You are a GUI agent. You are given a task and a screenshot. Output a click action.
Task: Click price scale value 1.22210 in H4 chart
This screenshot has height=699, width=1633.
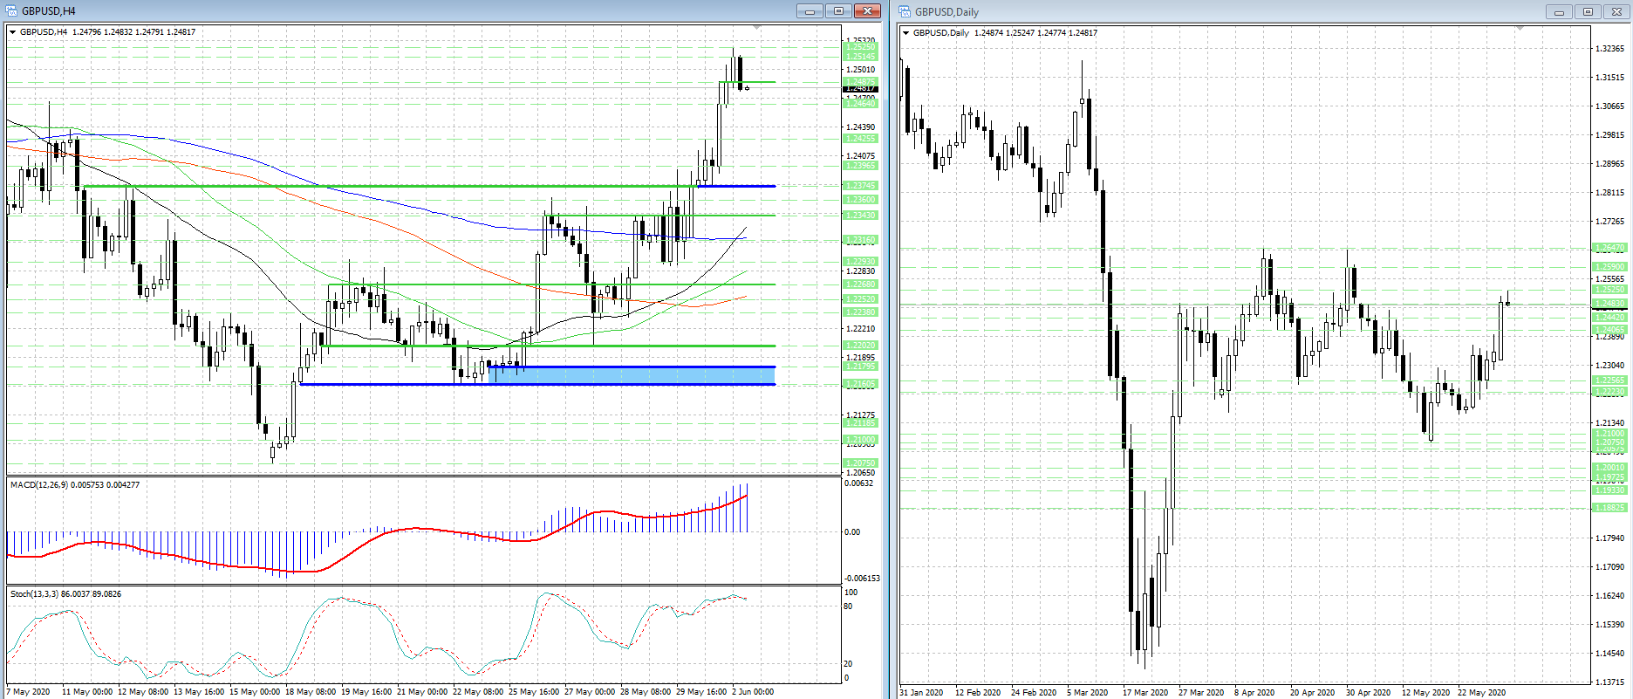[x=861, y=328]
